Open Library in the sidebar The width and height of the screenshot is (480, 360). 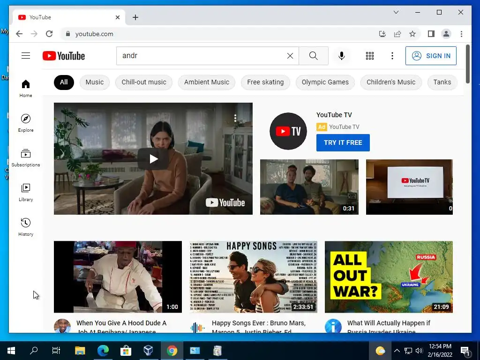tap(26, 192)
